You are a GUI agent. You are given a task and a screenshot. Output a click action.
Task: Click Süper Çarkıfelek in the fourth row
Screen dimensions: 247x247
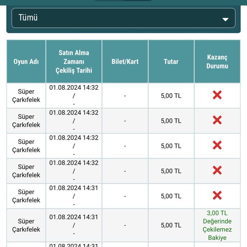coord(26,171)
